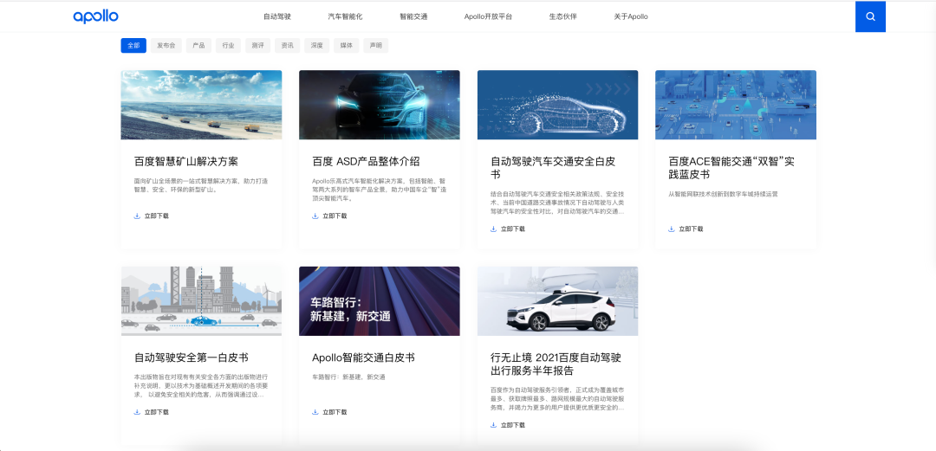Open title 百度 ASD产品整体介绍

[366, 162]
